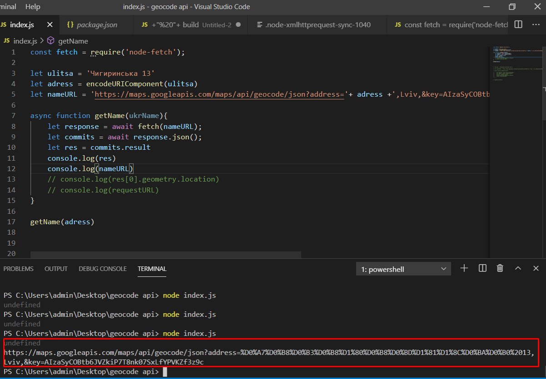This screenshot has width=546, height=379.
Task: Click the getName symbol icon in breadcrumb
Action: click(x=50, y=41)
